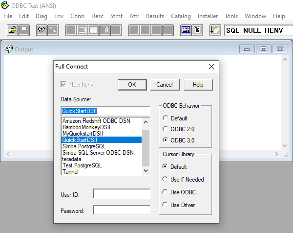Click the blue window icon in toolbar
The height and width of the screenshot is (233, 293).
point(186,30)
